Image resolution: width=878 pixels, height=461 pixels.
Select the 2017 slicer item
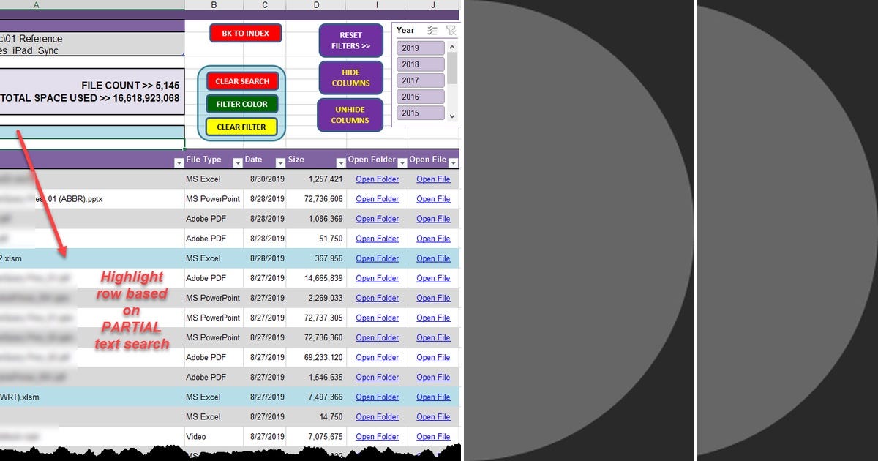[x=419, y=80]
